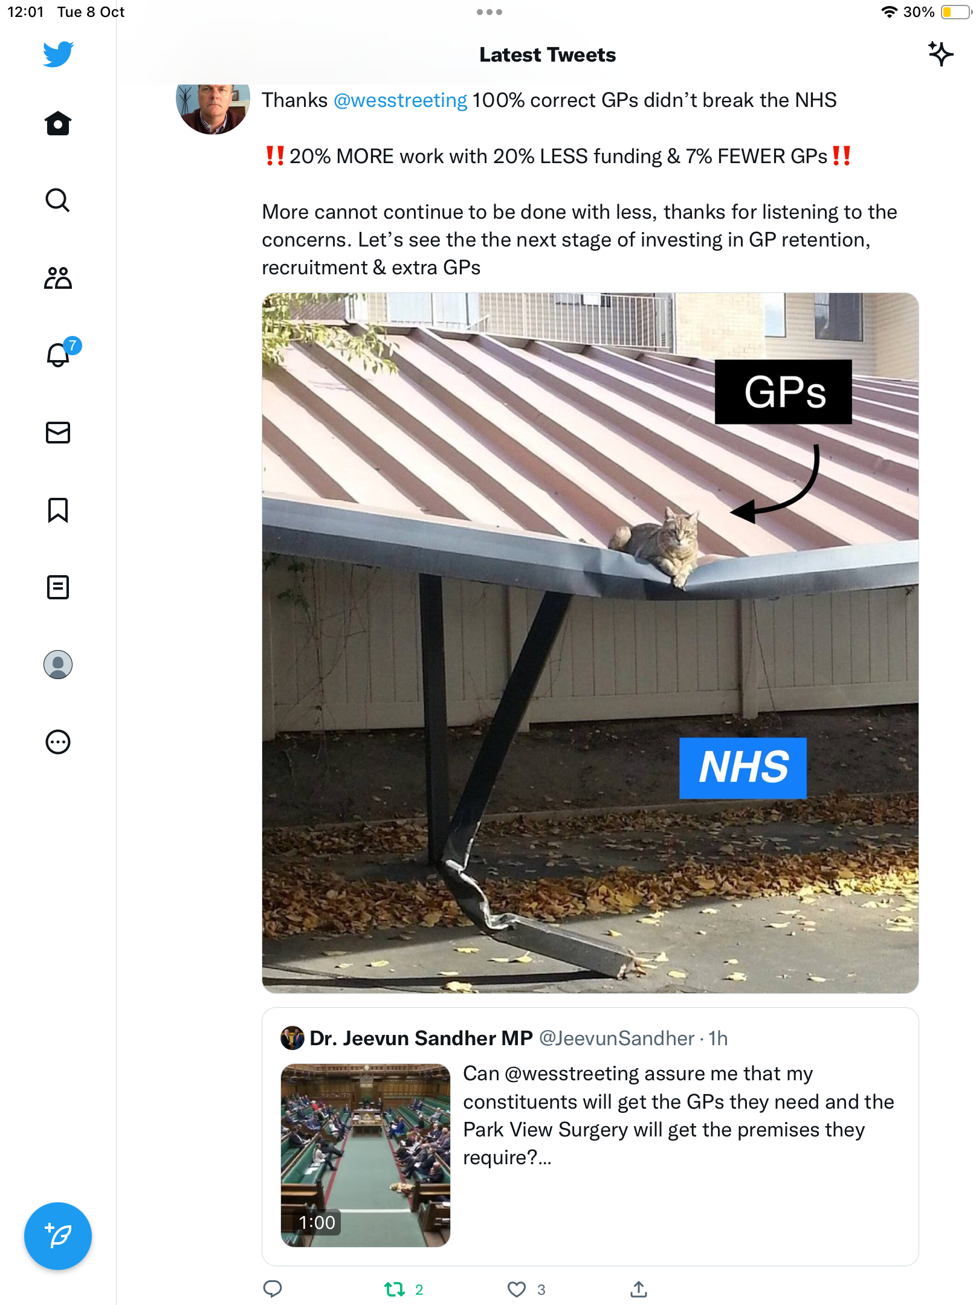Toggle the retweet button showing 2

[404, 1289]
